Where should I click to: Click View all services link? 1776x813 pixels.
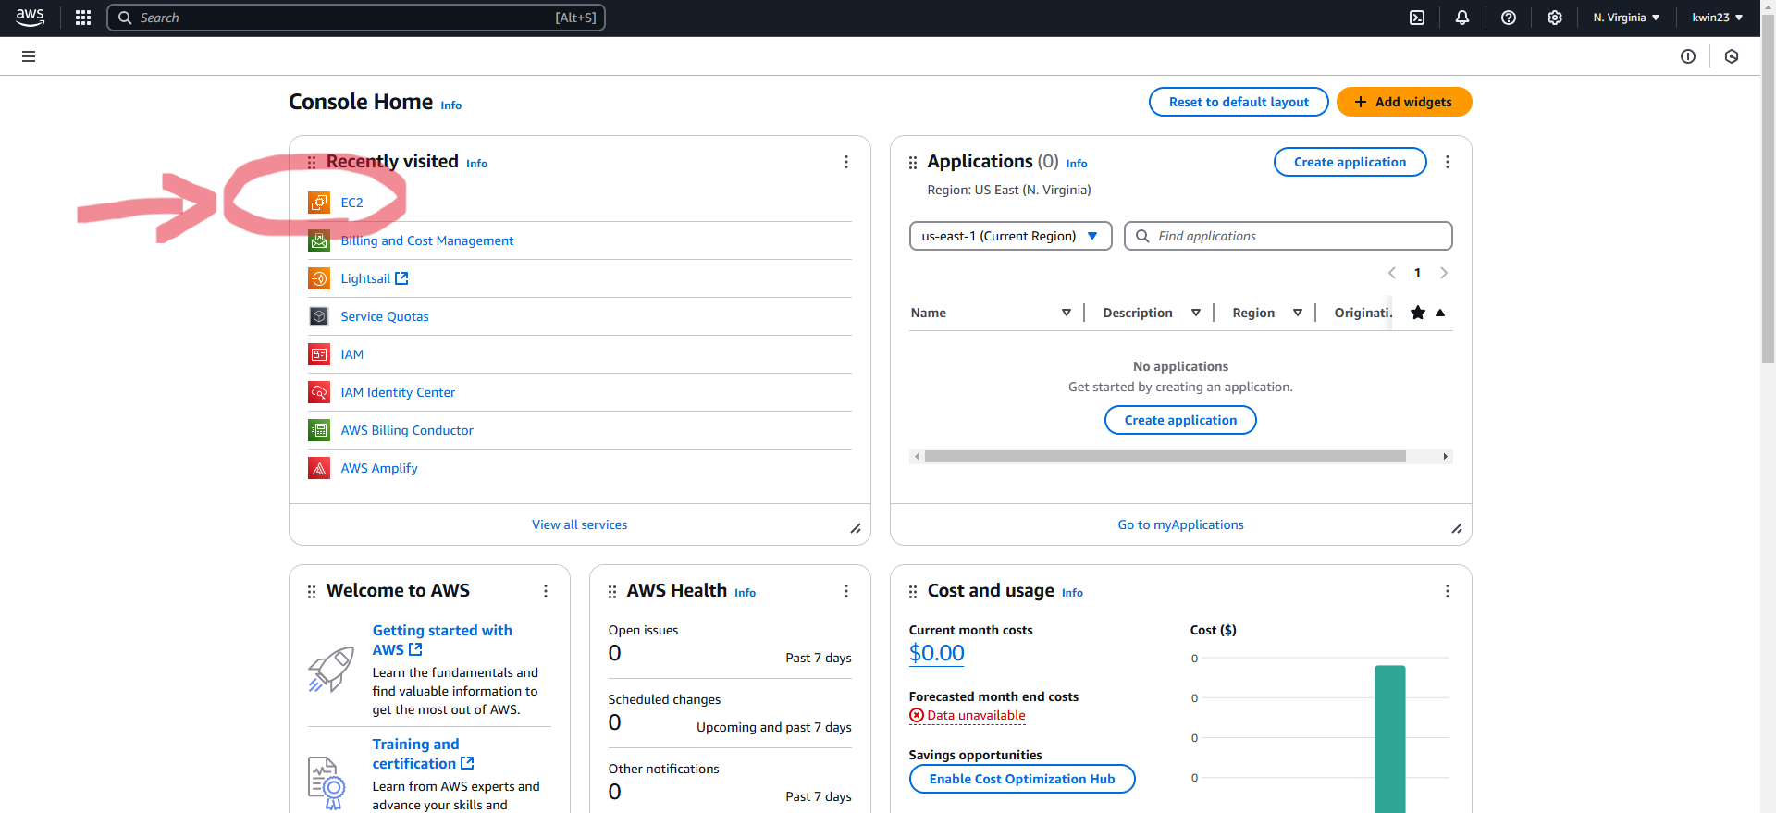pos(580,524)
